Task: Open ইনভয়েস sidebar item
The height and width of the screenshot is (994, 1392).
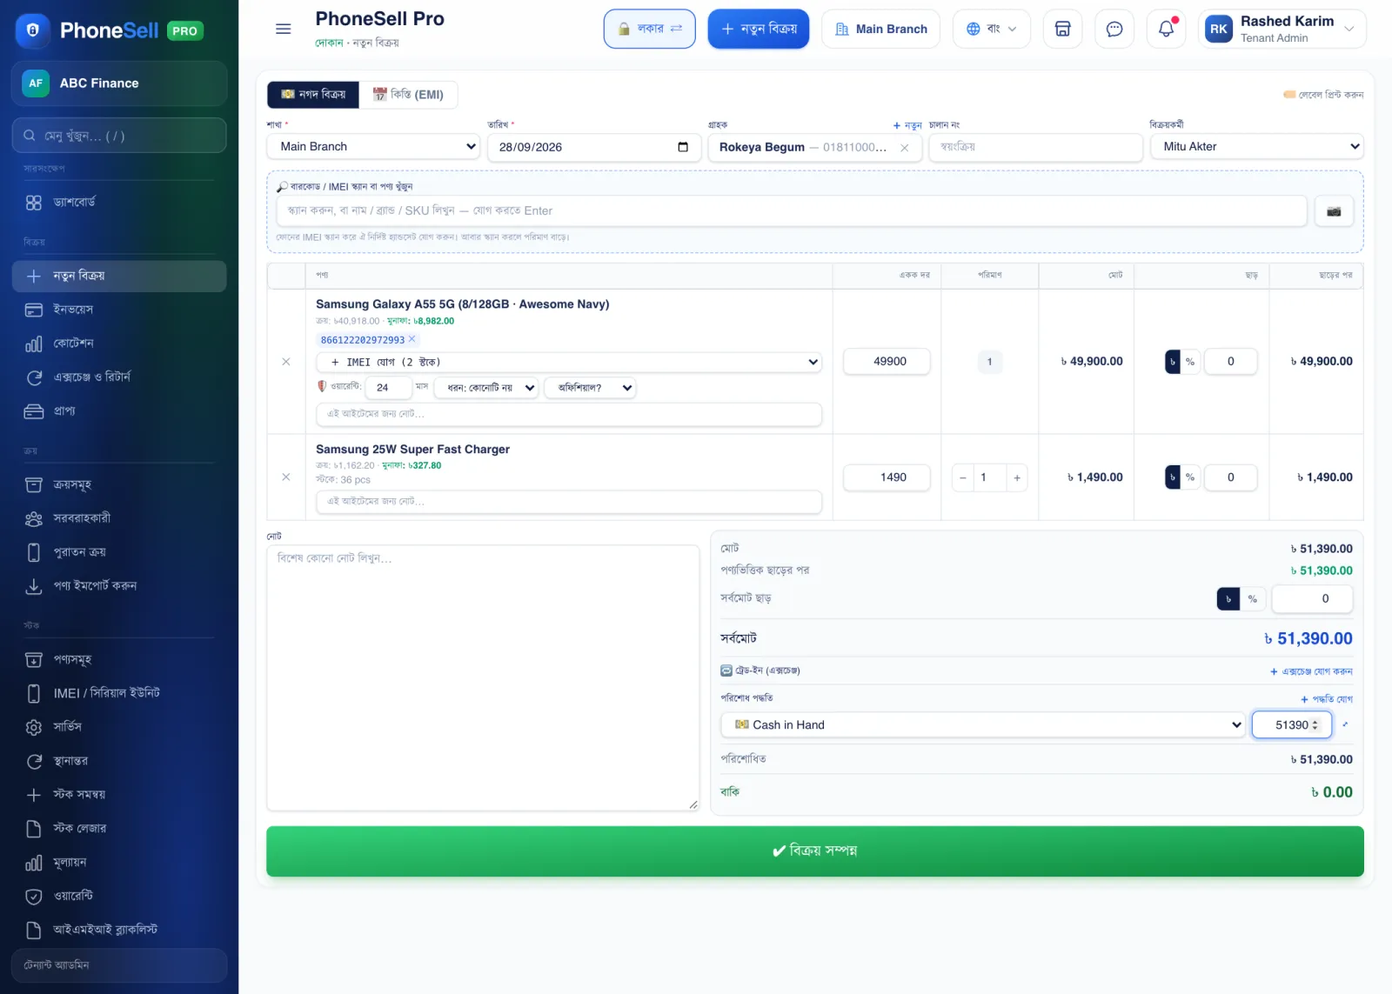Action: pos(119,310)
